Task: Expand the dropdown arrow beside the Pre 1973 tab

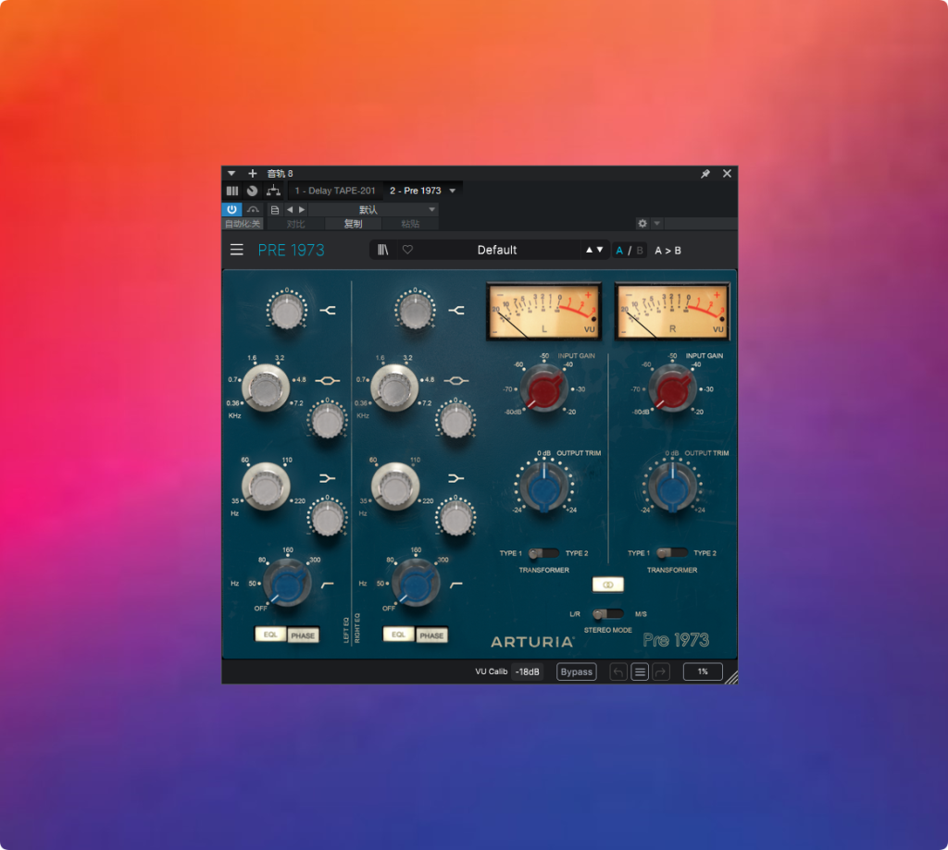Action: 453,191
